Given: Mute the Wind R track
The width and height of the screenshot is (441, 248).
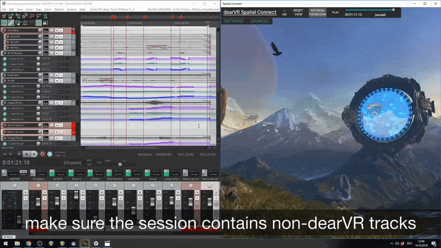Looking at the screenshot, I should pos(57,36).
